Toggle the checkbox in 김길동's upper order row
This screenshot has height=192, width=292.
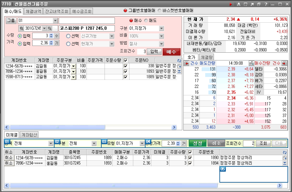click(x=126, y=66)
